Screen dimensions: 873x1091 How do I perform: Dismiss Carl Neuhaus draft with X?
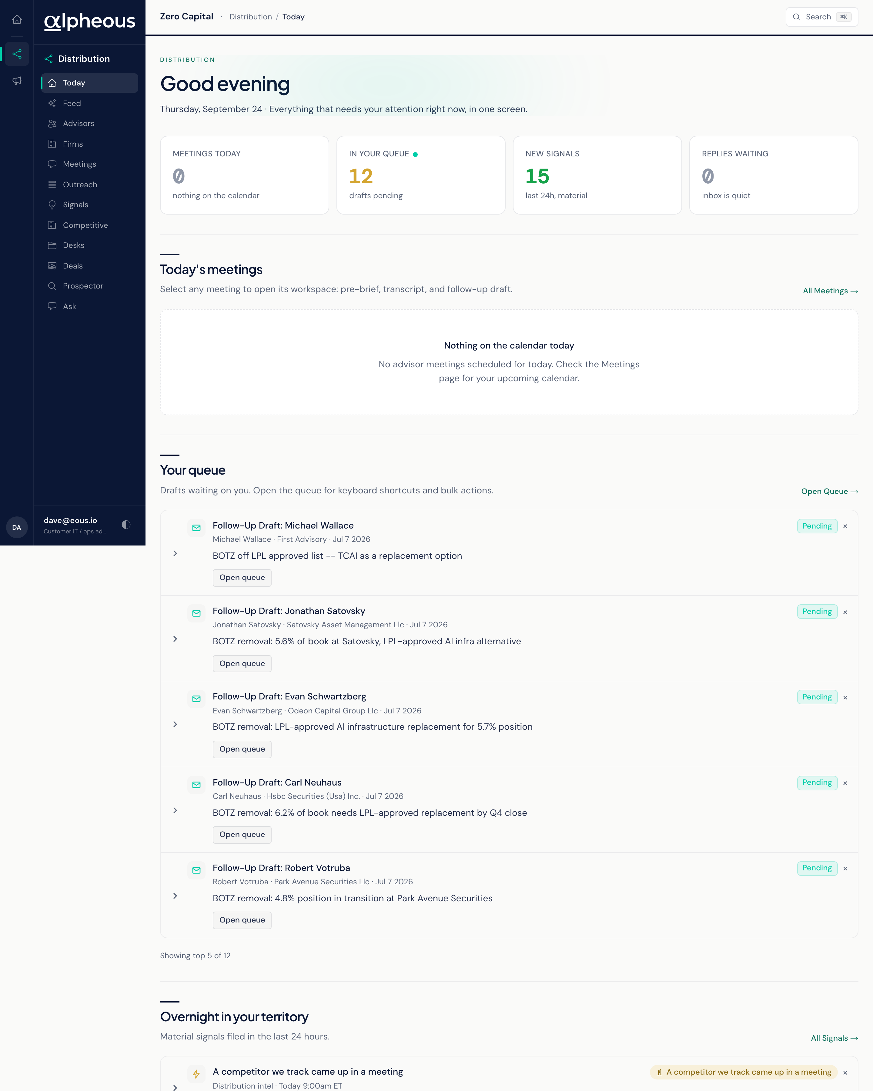(x=845, y=783)
